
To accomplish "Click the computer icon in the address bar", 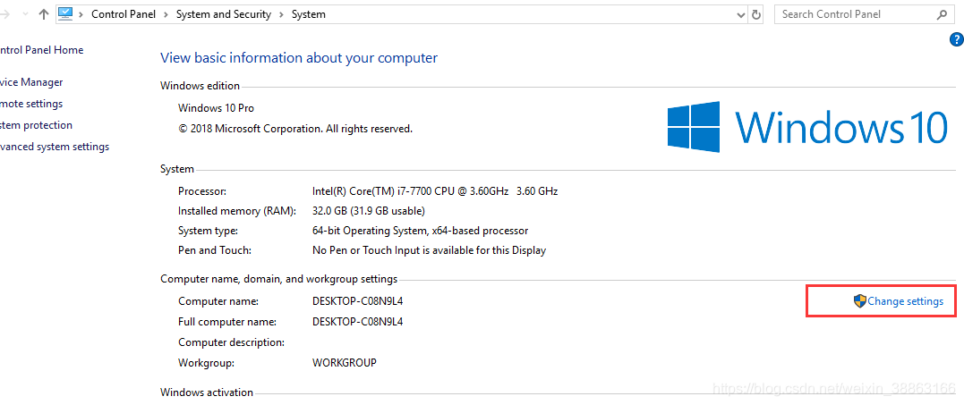I will [65, 14].
